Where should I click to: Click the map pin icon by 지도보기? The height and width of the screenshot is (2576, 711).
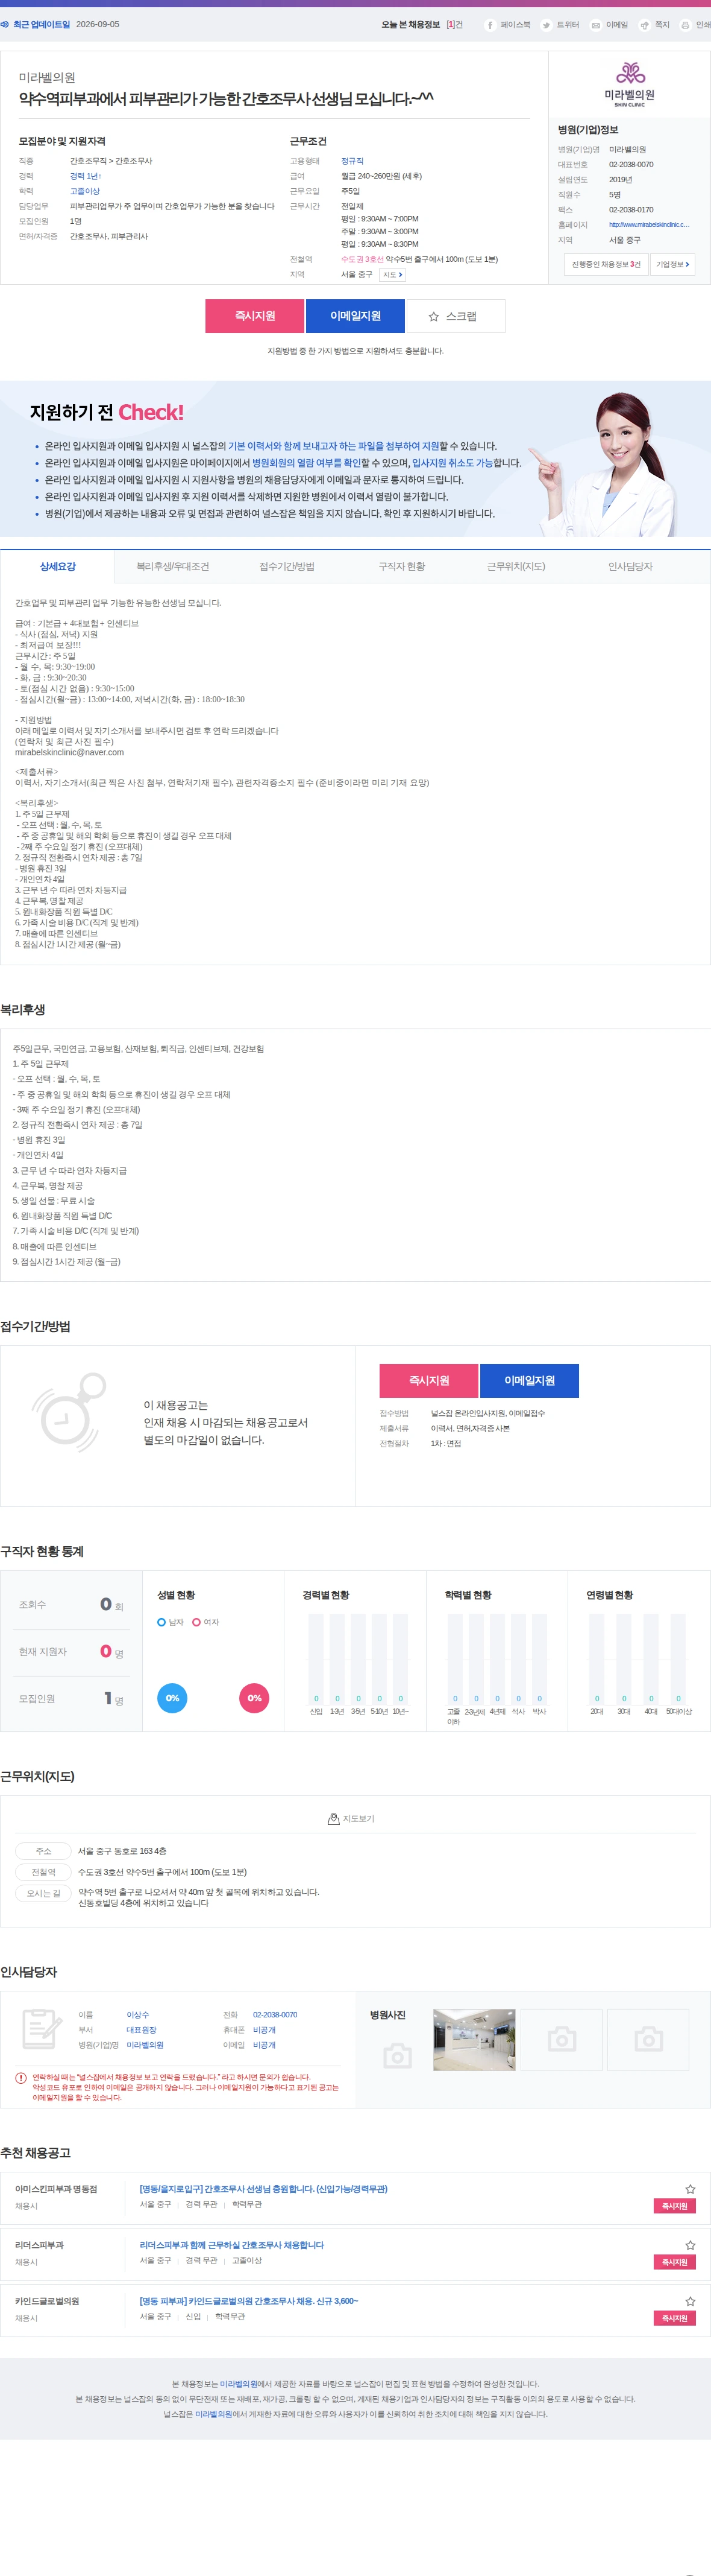(x=334, y=1819)
